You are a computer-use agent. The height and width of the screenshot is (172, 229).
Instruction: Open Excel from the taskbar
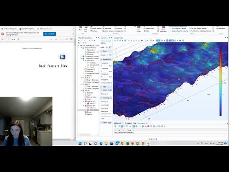(127, 143)
